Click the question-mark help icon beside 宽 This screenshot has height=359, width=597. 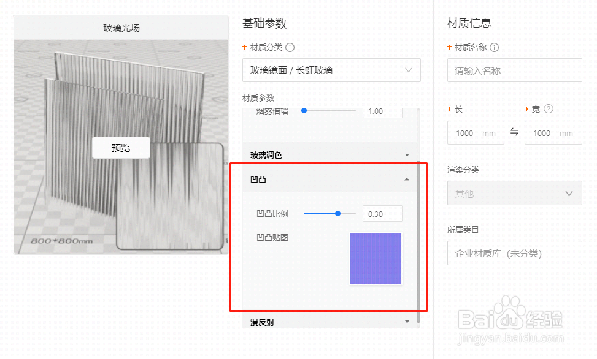549,109
